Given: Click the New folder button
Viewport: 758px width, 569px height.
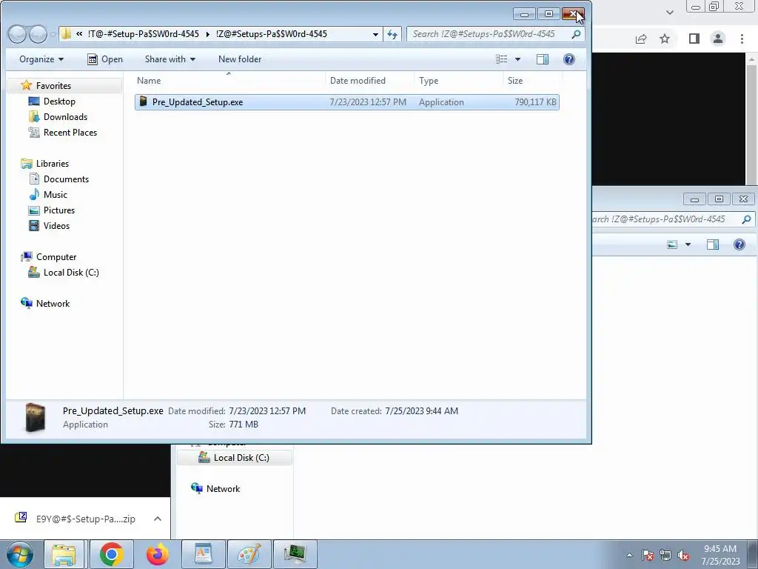Looking at the screenshot, I should [x=240, y=59].
